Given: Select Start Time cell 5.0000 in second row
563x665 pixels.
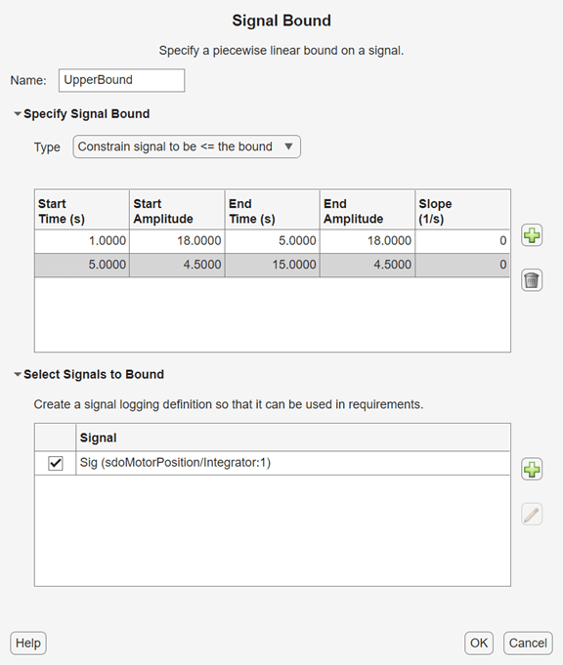Looking at the screenshot, I should coord(82,265).
